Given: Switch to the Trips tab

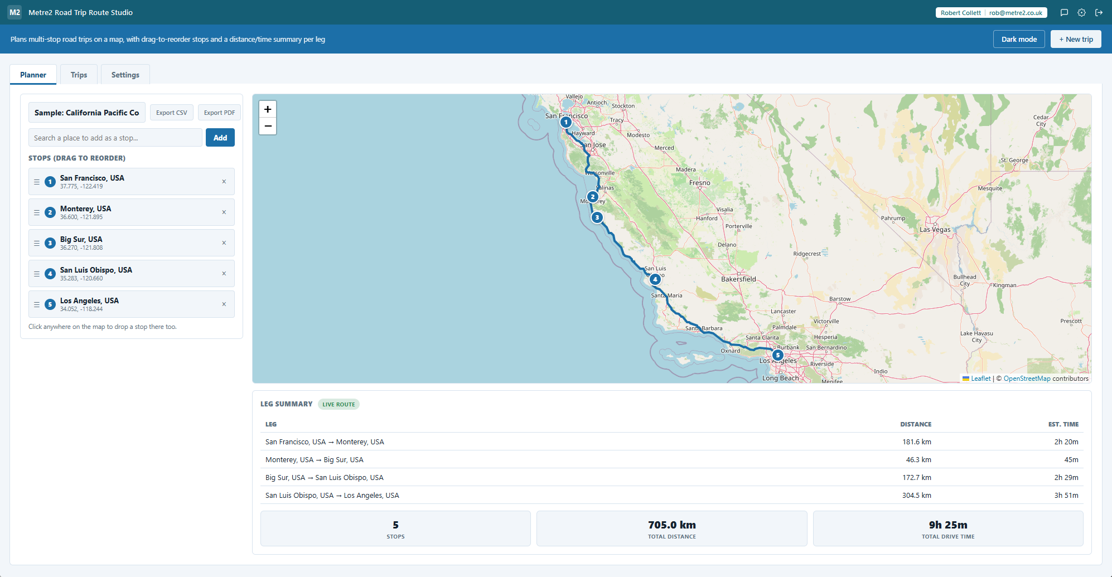Looking at the screenshot, I should click(x=79, y=75).
